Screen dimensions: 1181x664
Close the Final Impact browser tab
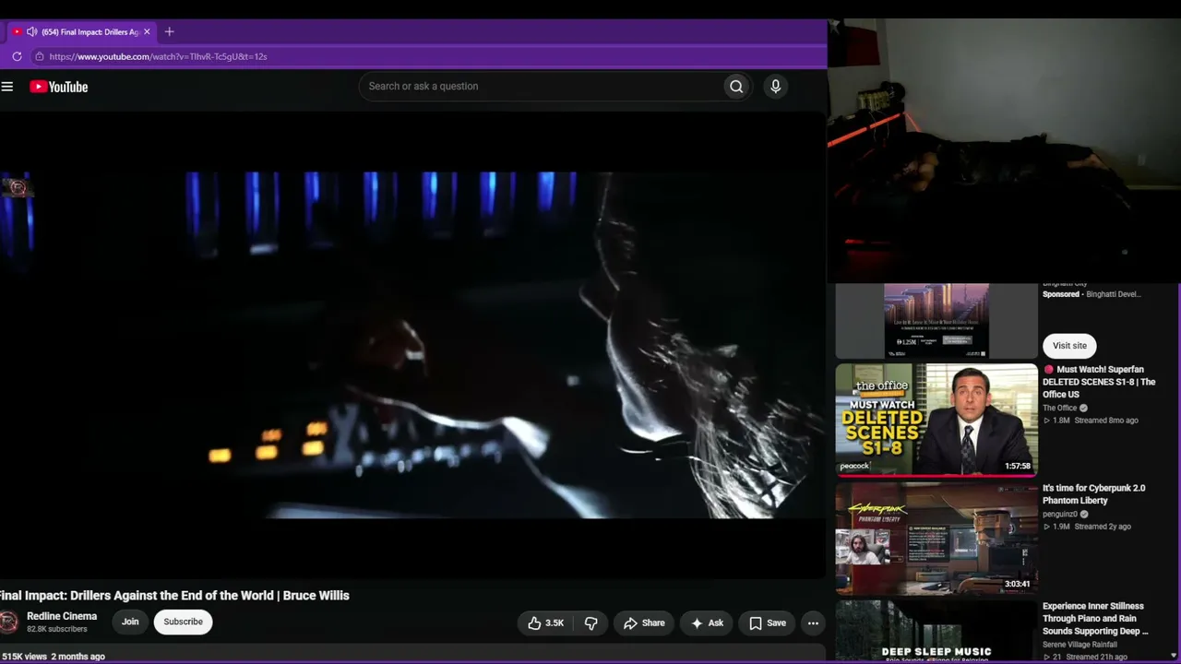(147, 32)
